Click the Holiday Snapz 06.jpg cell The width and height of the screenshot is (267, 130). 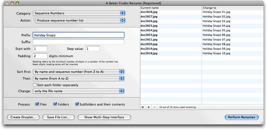tap(232, 35)
